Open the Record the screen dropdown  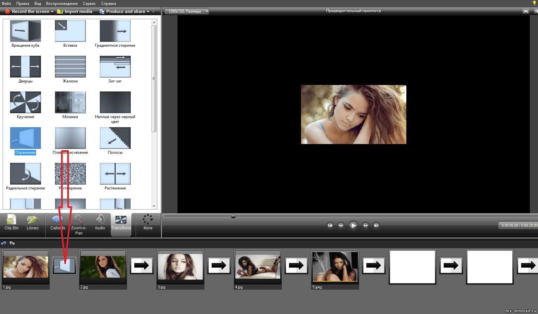pos(29,11)
